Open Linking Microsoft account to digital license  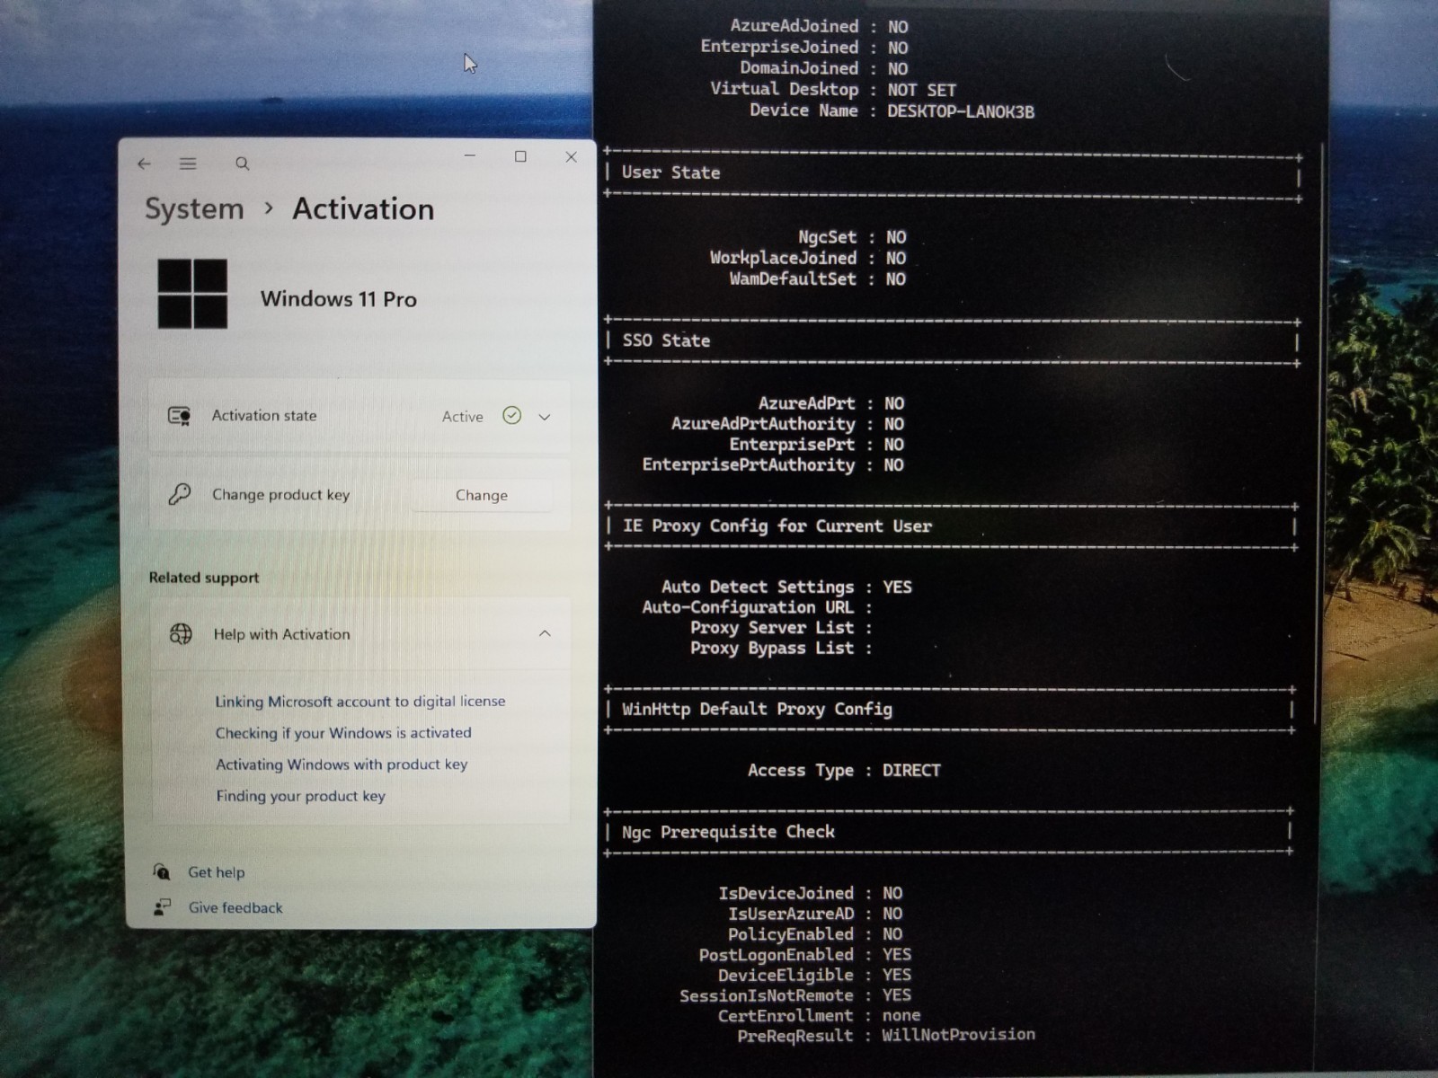(x=360, y=701)
